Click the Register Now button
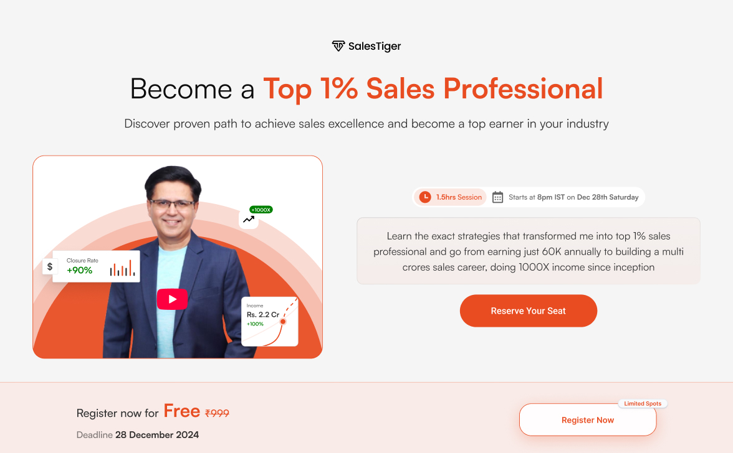 [x=588, y=420]
